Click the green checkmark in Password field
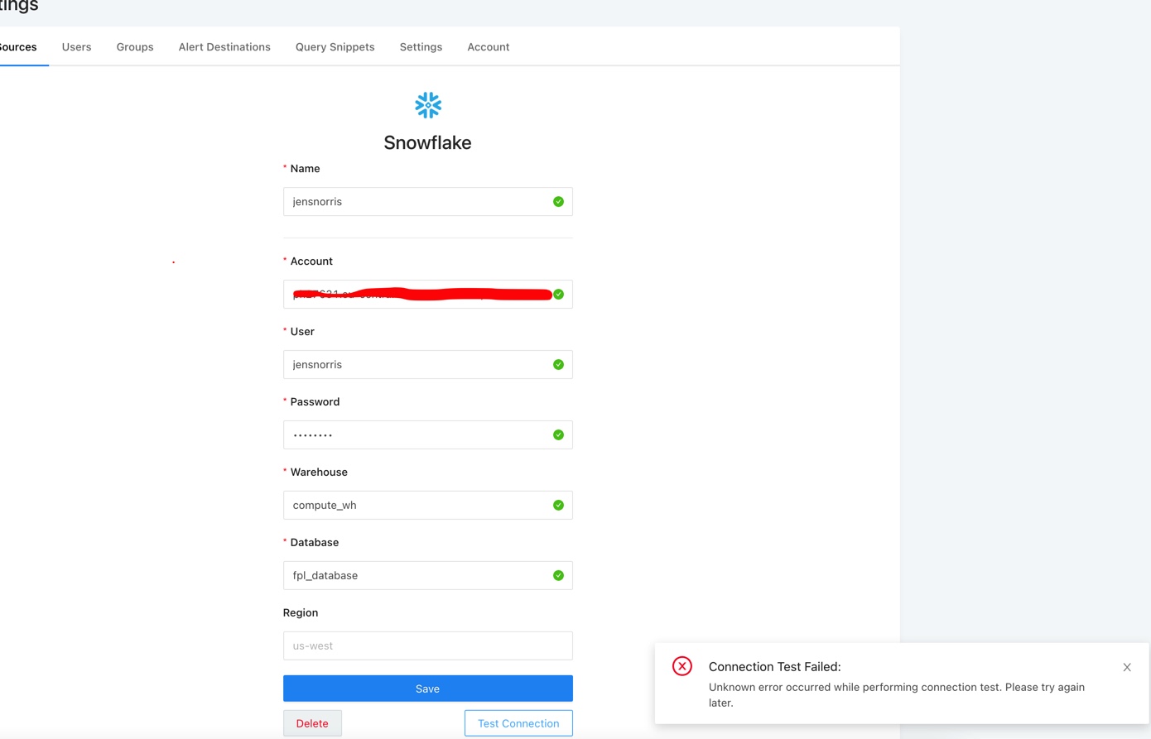 click(x=558, y=435)
